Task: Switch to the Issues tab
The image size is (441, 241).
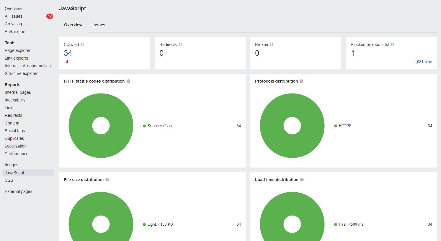Action: (99, 25)
